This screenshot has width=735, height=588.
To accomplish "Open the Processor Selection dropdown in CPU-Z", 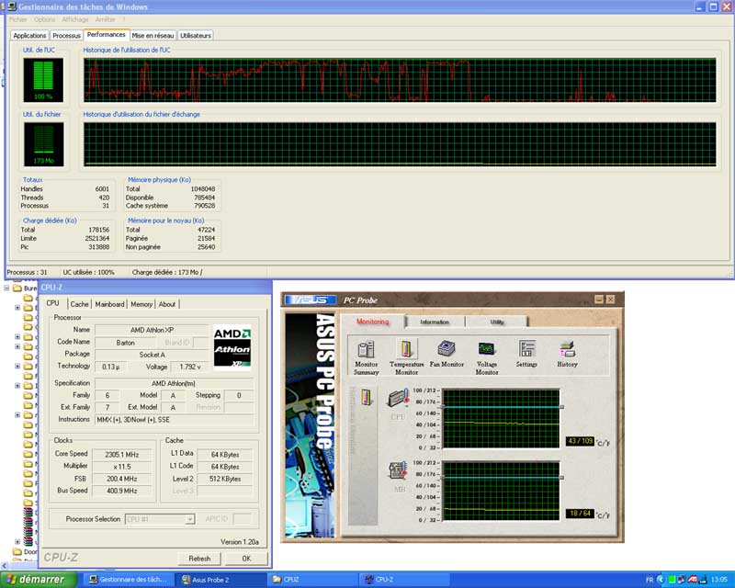I will [189, 519].
